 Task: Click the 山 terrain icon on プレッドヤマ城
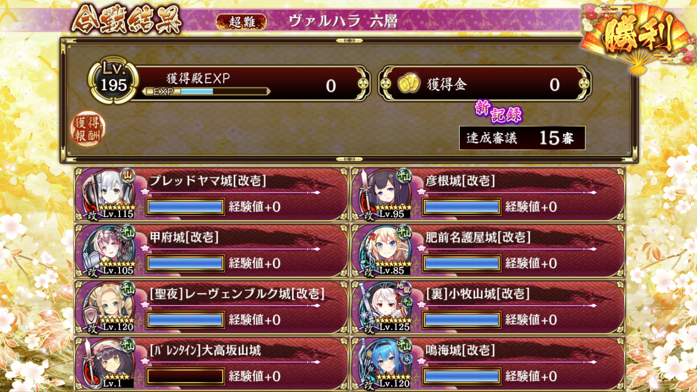pyautogui.click(x=128, y=176)
